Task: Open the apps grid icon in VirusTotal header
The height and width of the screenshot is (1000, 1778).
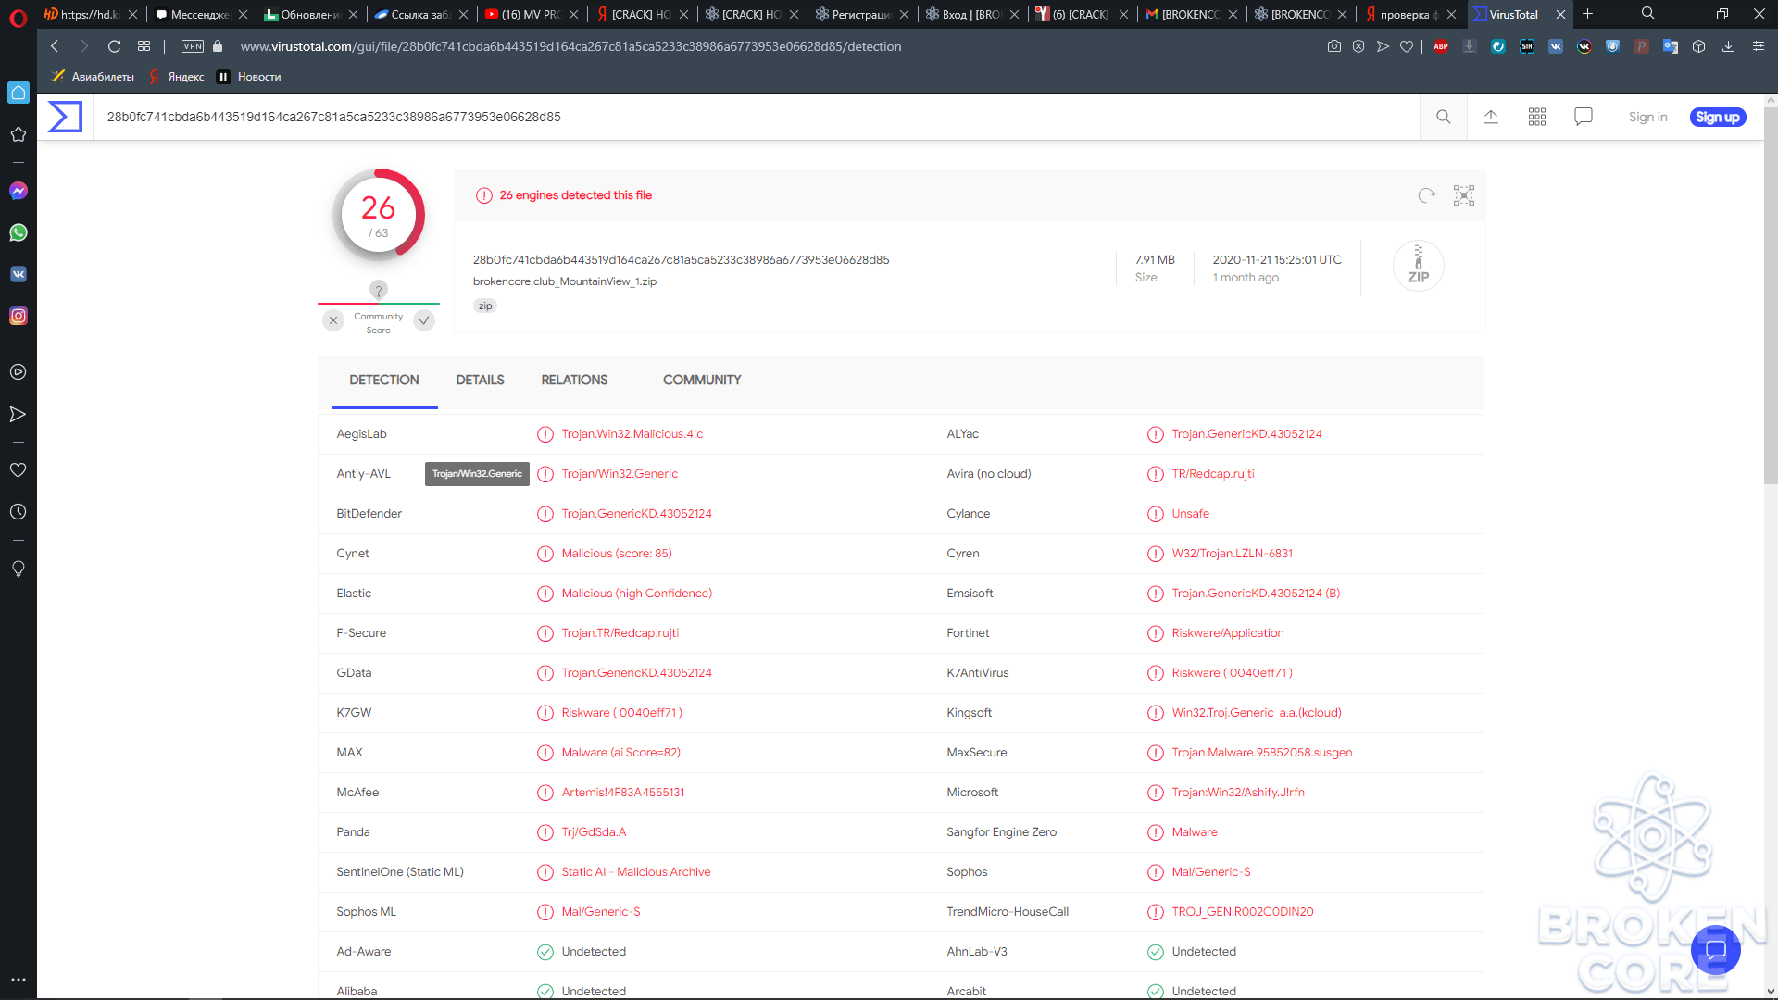Action: click(1537, 117)
